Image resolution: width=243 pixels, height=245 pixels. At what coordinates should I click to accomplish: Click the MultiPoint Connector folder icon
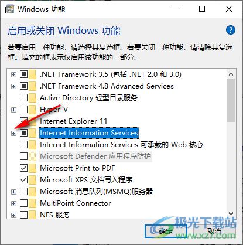point(33,203)
